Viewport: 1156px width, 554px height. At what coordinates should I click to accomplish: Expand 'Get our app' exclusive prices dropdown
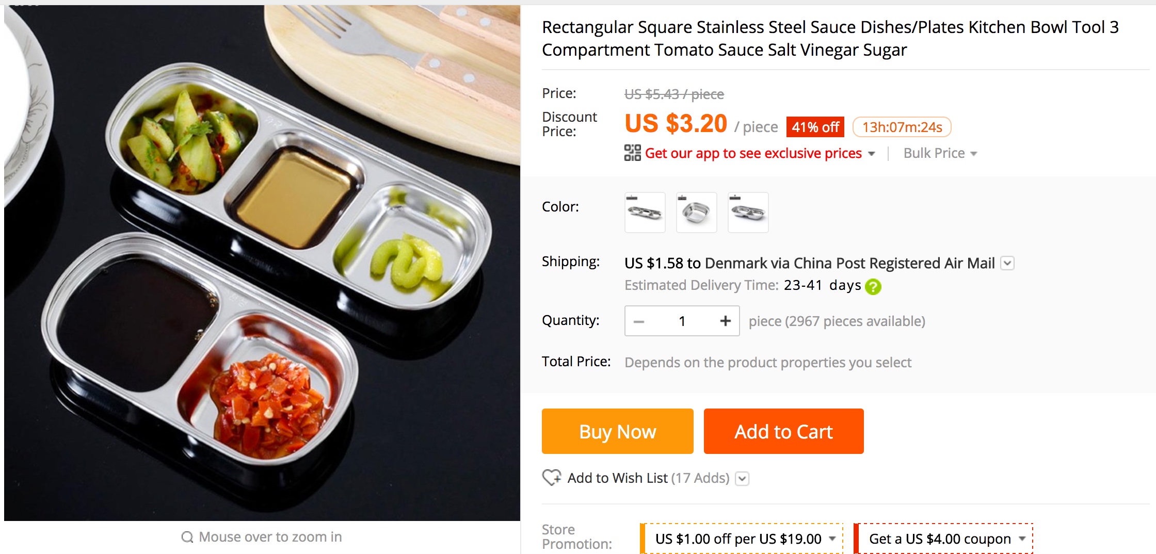872,154
